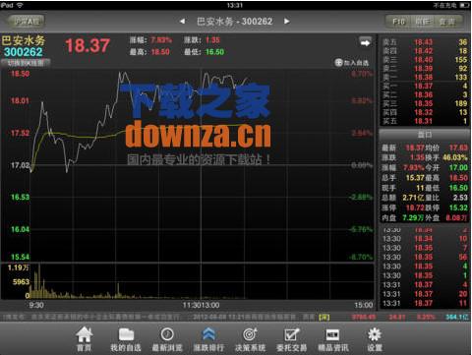Click the rightmost button in the top header

tap(448, 22)
